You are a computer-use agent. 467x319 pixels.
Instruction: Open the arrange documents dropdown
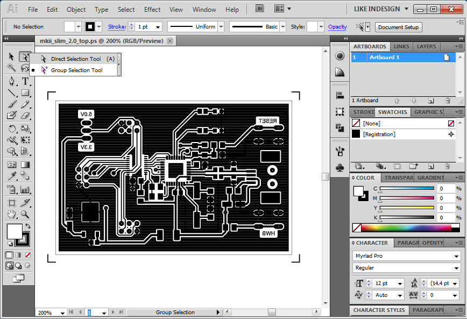point(289,9)
